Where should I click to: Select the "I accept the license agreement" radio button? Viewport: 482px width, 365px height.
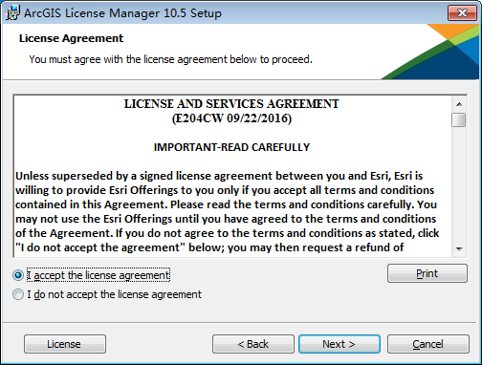click(18, 275)
